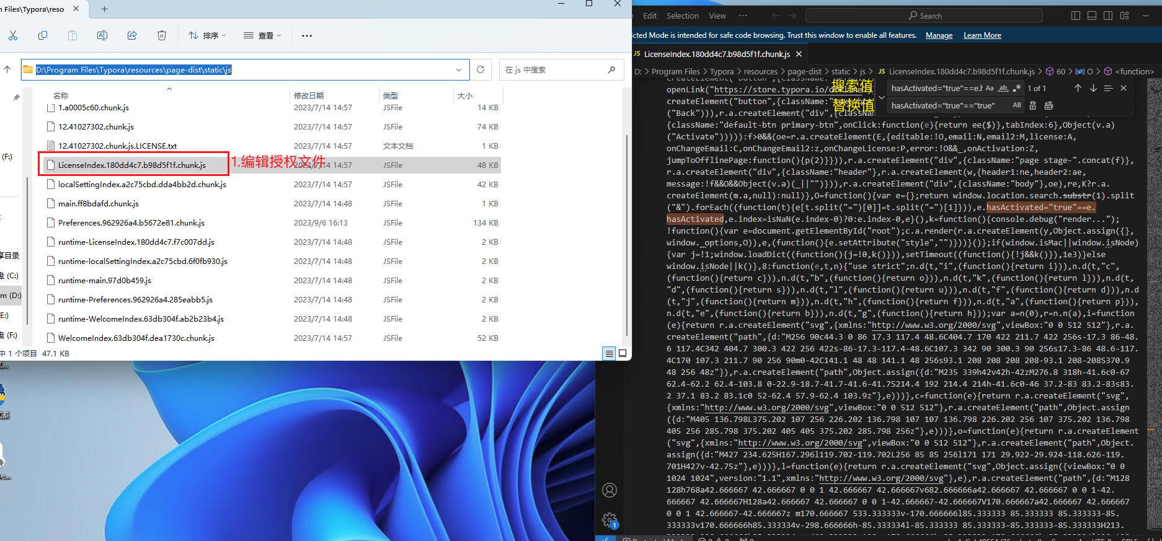The width and height of the screenshot is (1162, 541).
Task: Open the Selection menu in VS Code
Action: coord(682,16)
